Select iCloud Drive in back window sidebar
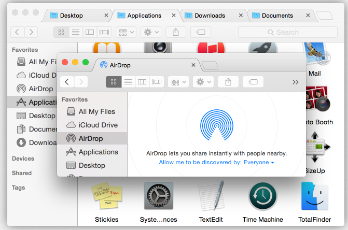 (32, 75)
